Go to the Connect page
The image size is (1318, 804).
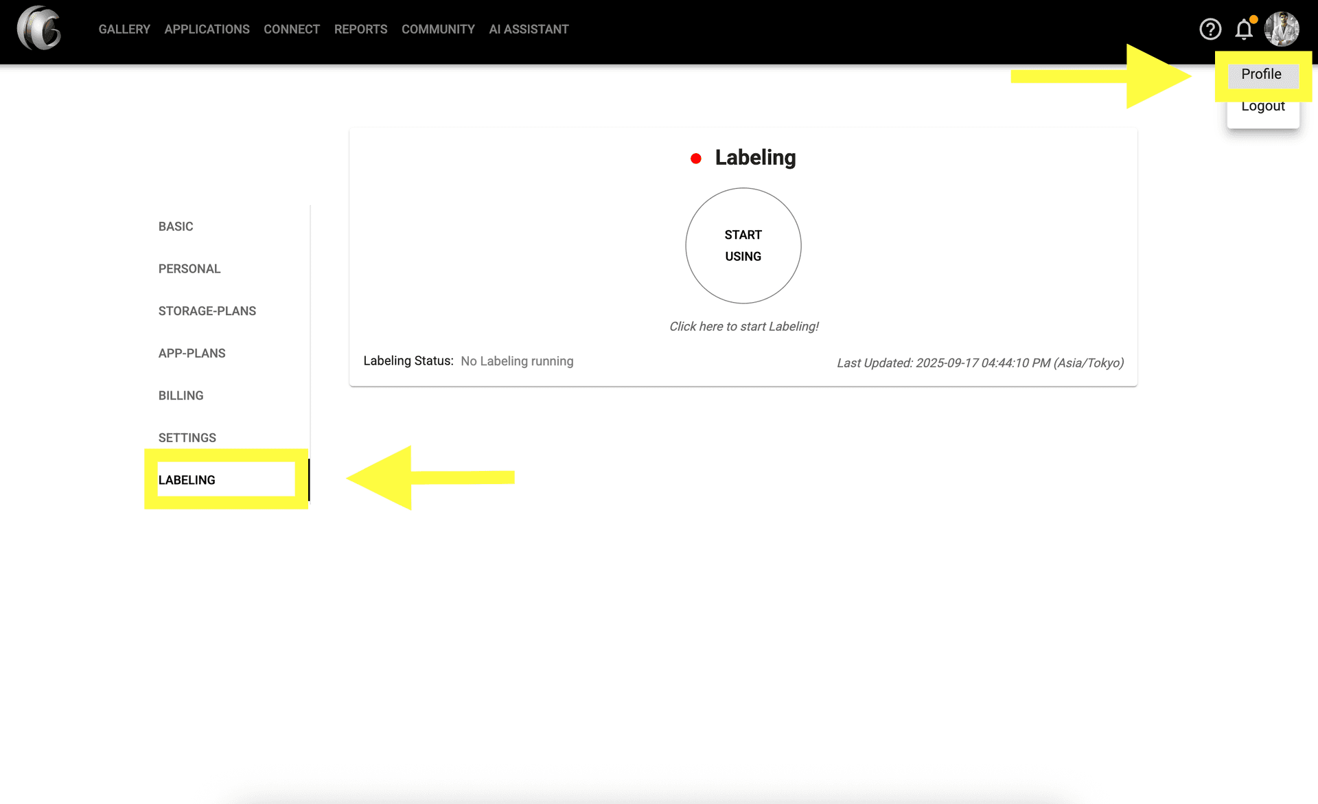click(x=292, y=30)
